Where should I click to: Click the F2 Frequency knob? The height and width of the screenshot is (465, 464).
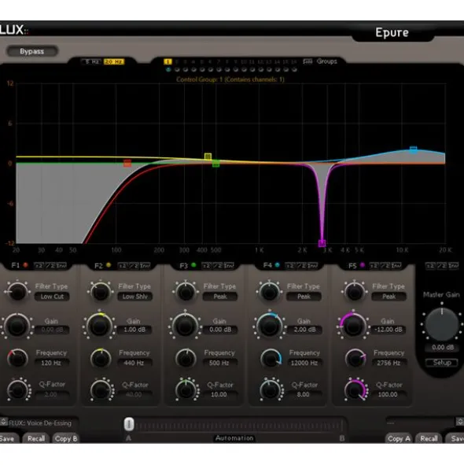click(101, 359)
